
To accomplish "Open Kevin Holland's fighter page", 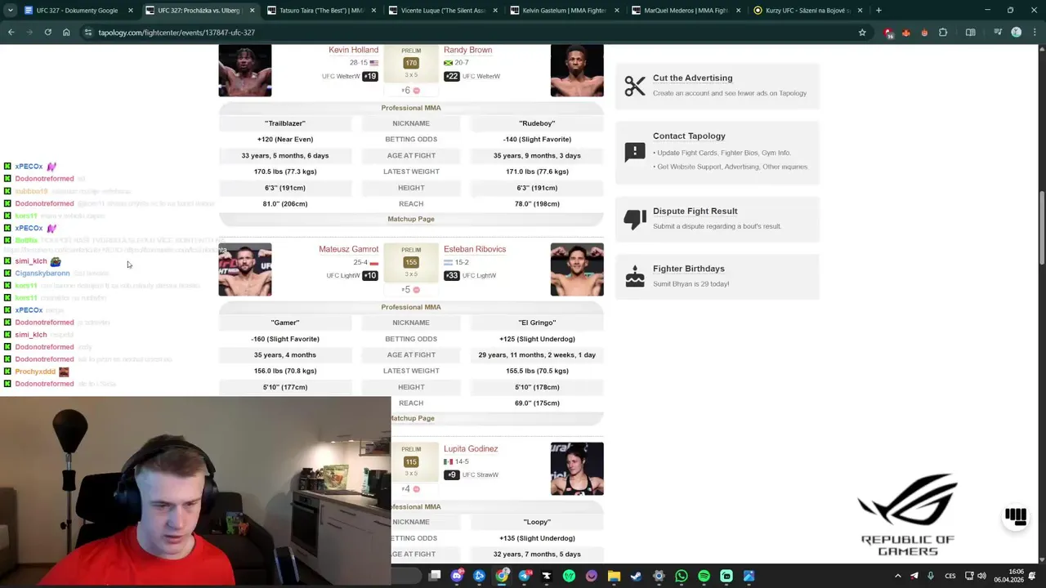I will click(x=353, y=50).
